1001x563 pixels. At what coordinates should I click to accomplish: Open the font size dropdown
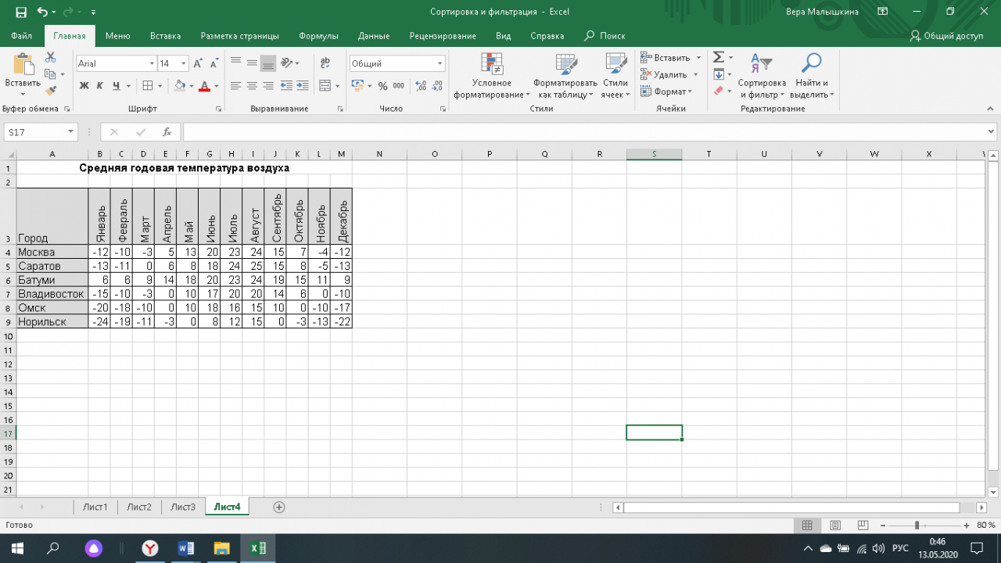click(x=184, y=63)
